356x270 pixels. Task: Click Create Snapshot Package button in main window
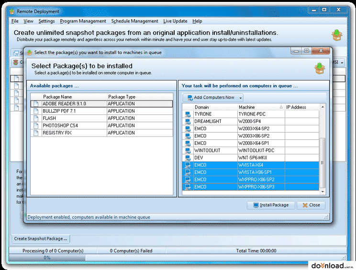point(41,239)
